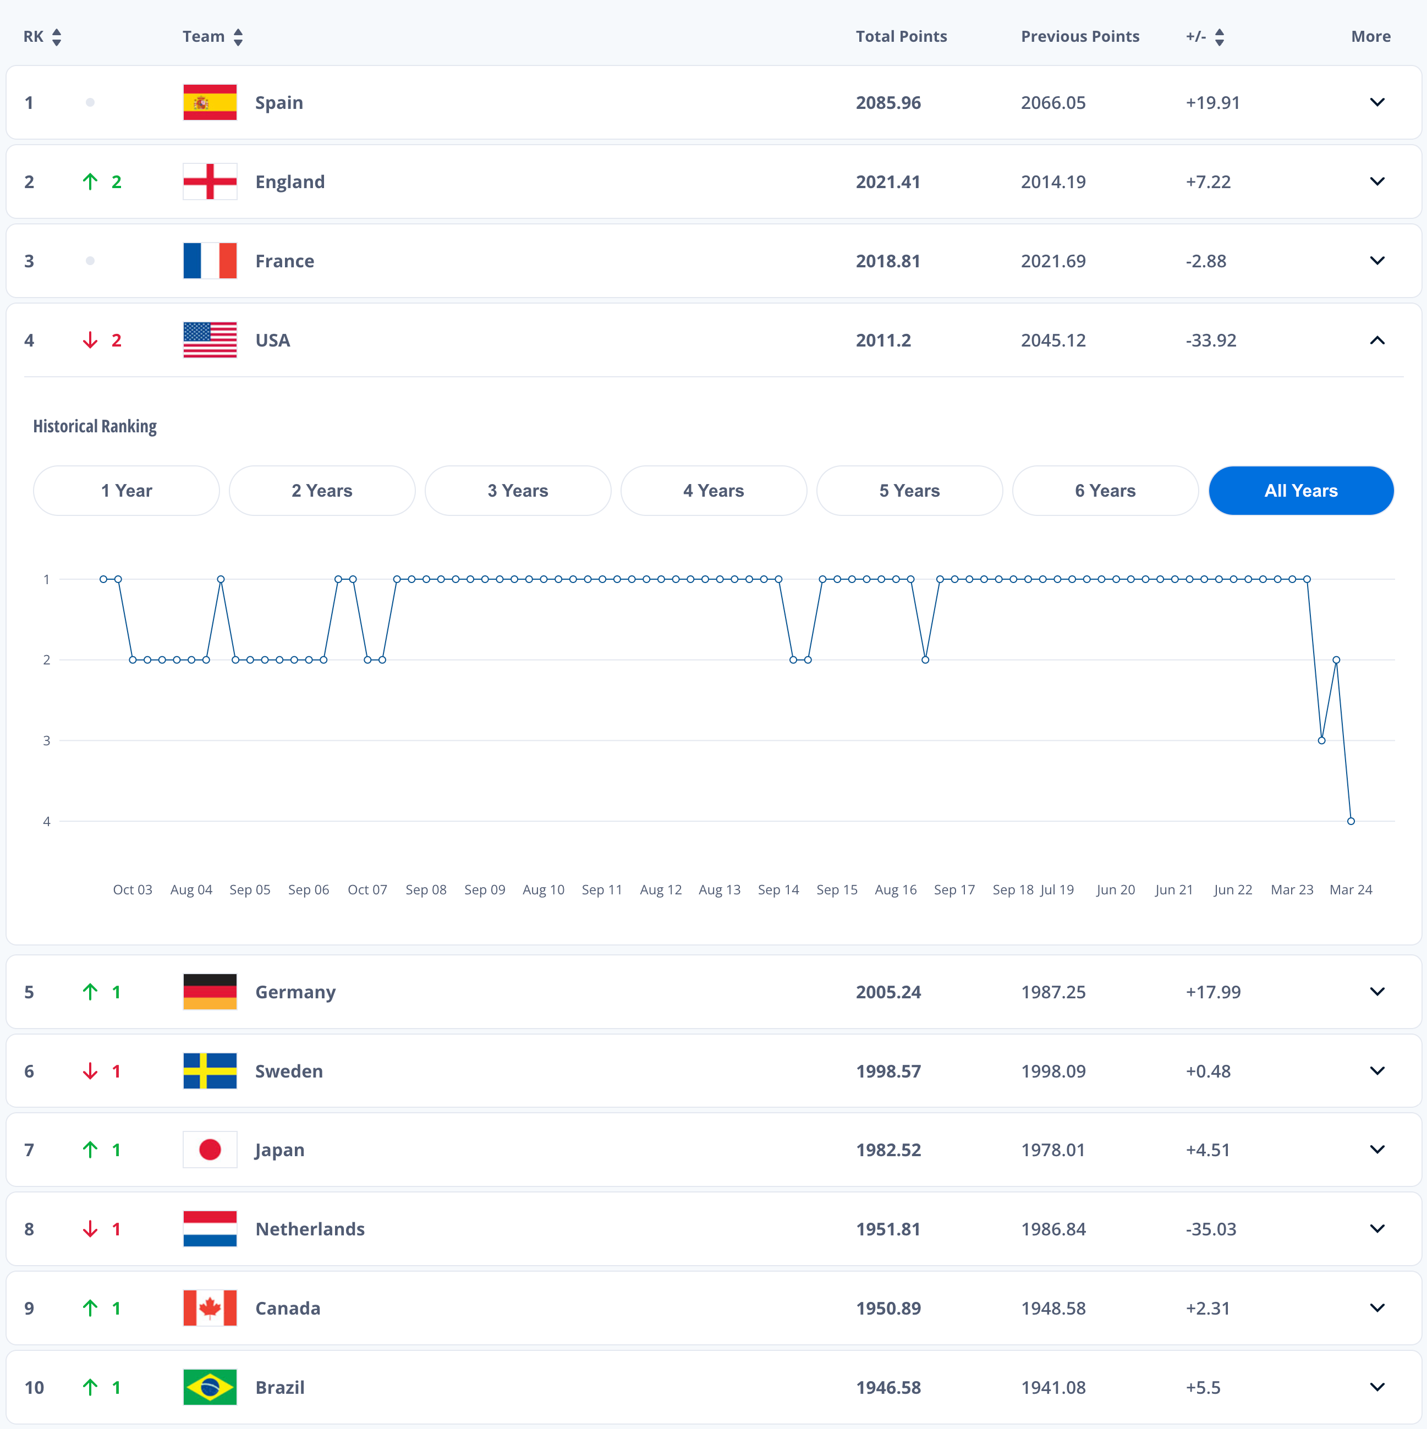Expand the France row details
This screenshot has width=1427, height=1429.
pyautogui.click(x=1377, y=260)
